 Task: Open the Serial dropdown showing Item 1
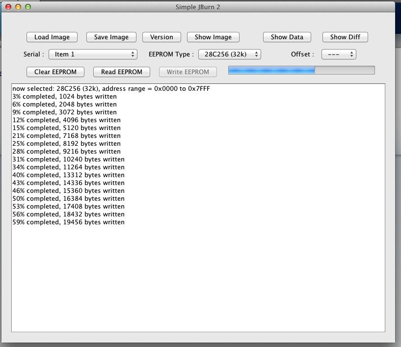[92, 54]
